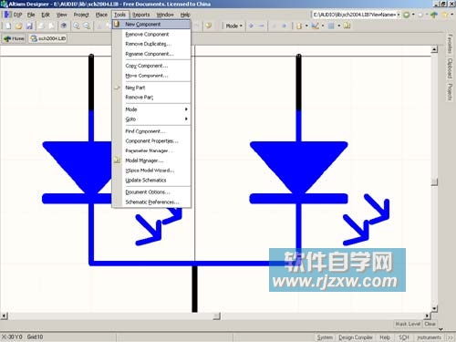Click the Model Manager toolbar icon at far right
The height and width of the screenshot is (342, 456).
click(347, 26)
